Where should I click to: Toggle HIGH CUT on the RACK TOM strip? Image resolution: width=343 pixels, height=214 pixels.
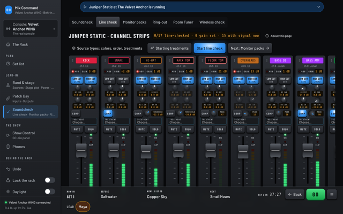pos(188,80)
